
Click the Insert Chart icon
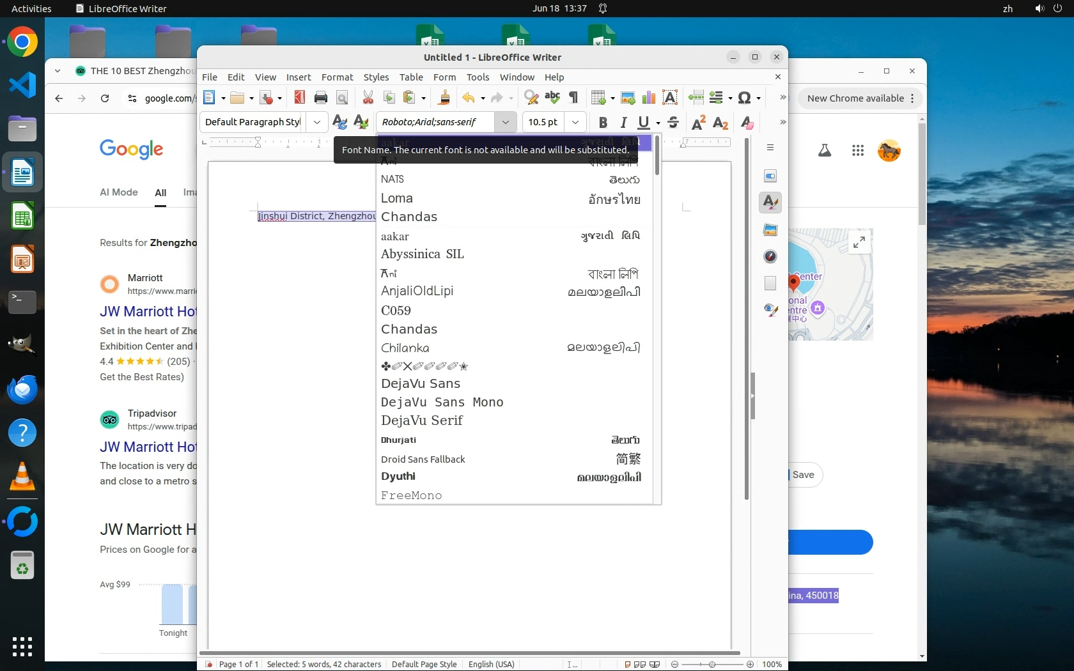[649, 98]
